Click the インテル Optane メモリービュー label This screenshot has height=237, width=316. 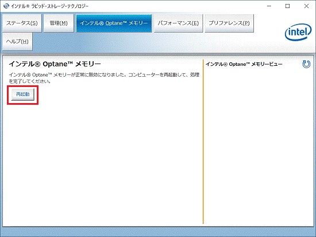[244, 64]
